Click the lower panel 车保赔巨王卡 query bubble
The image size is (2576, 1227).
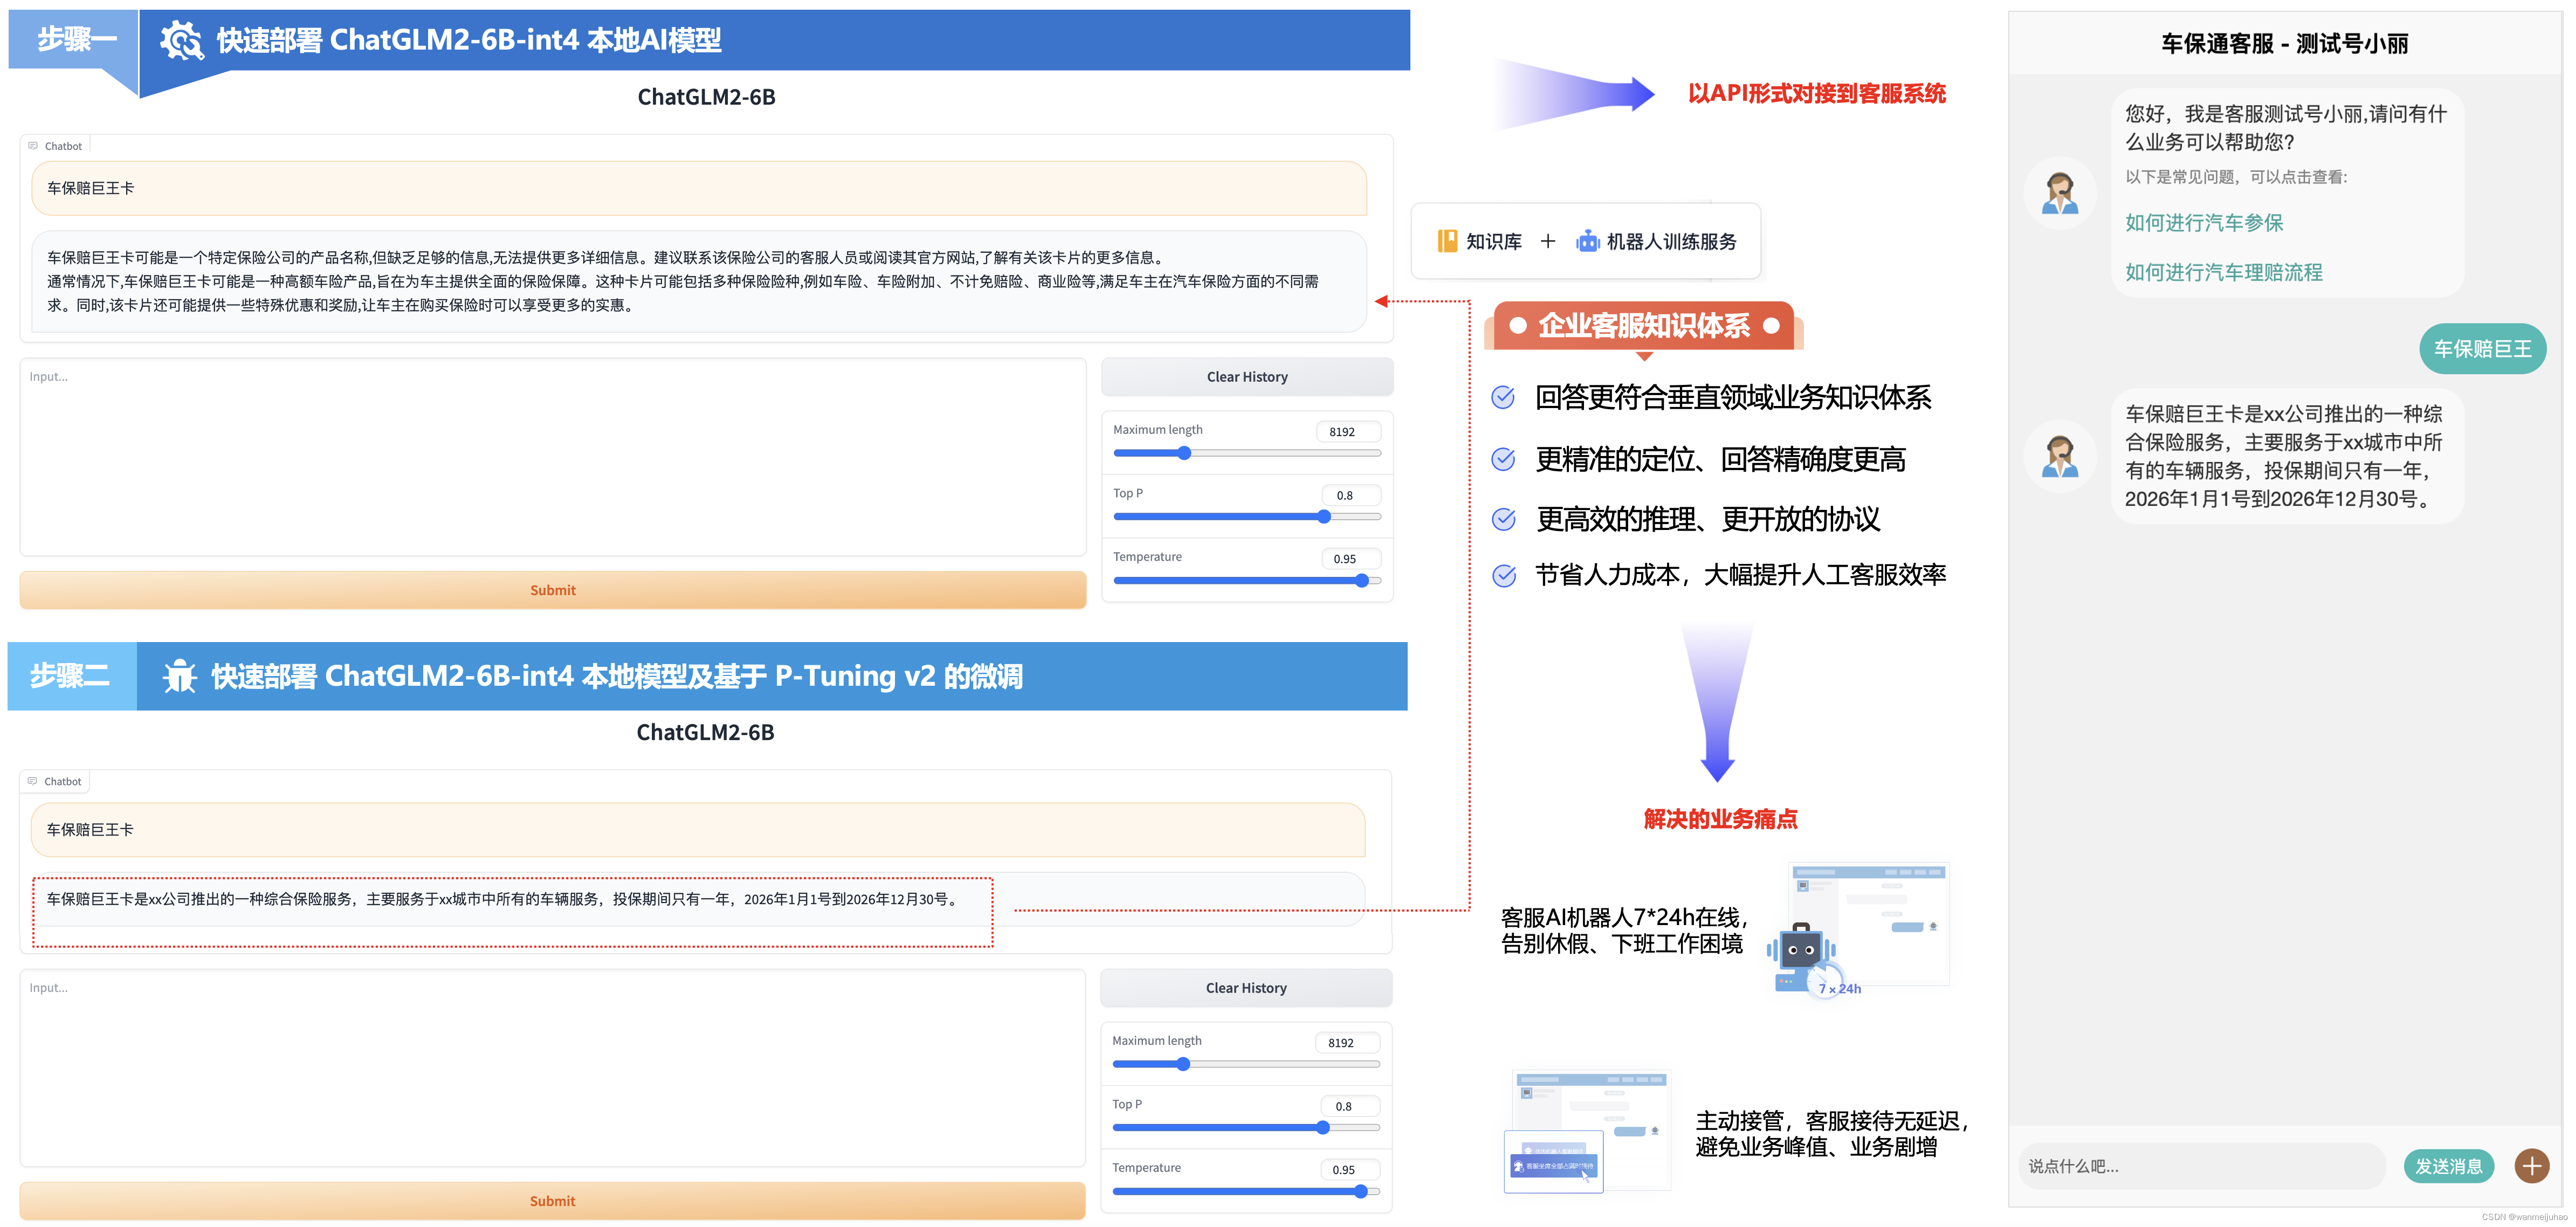click(x=698, y=830)
